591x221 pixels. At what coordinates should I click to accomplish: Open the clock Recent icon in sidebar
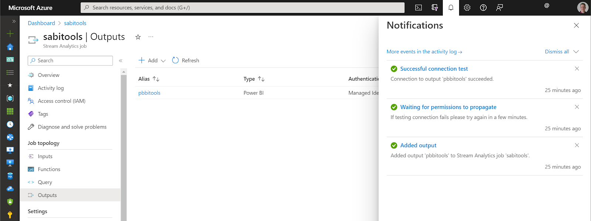pos(10,124)
